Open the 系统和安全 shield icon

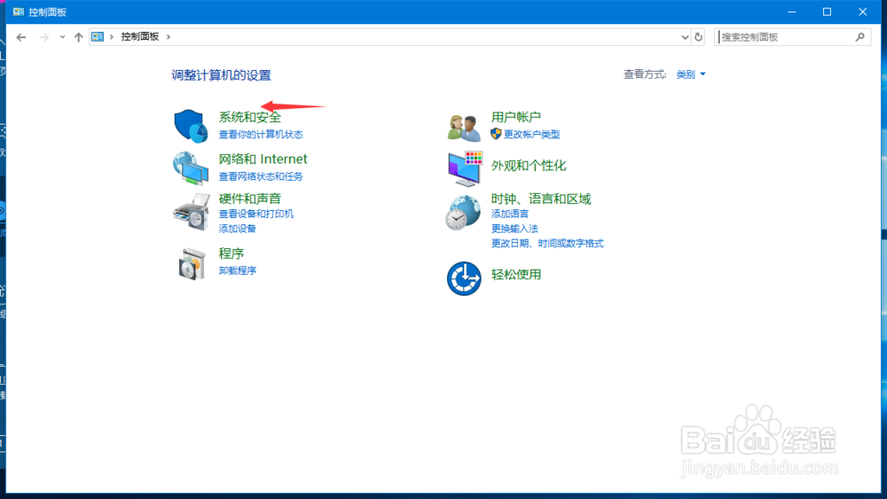191,126
